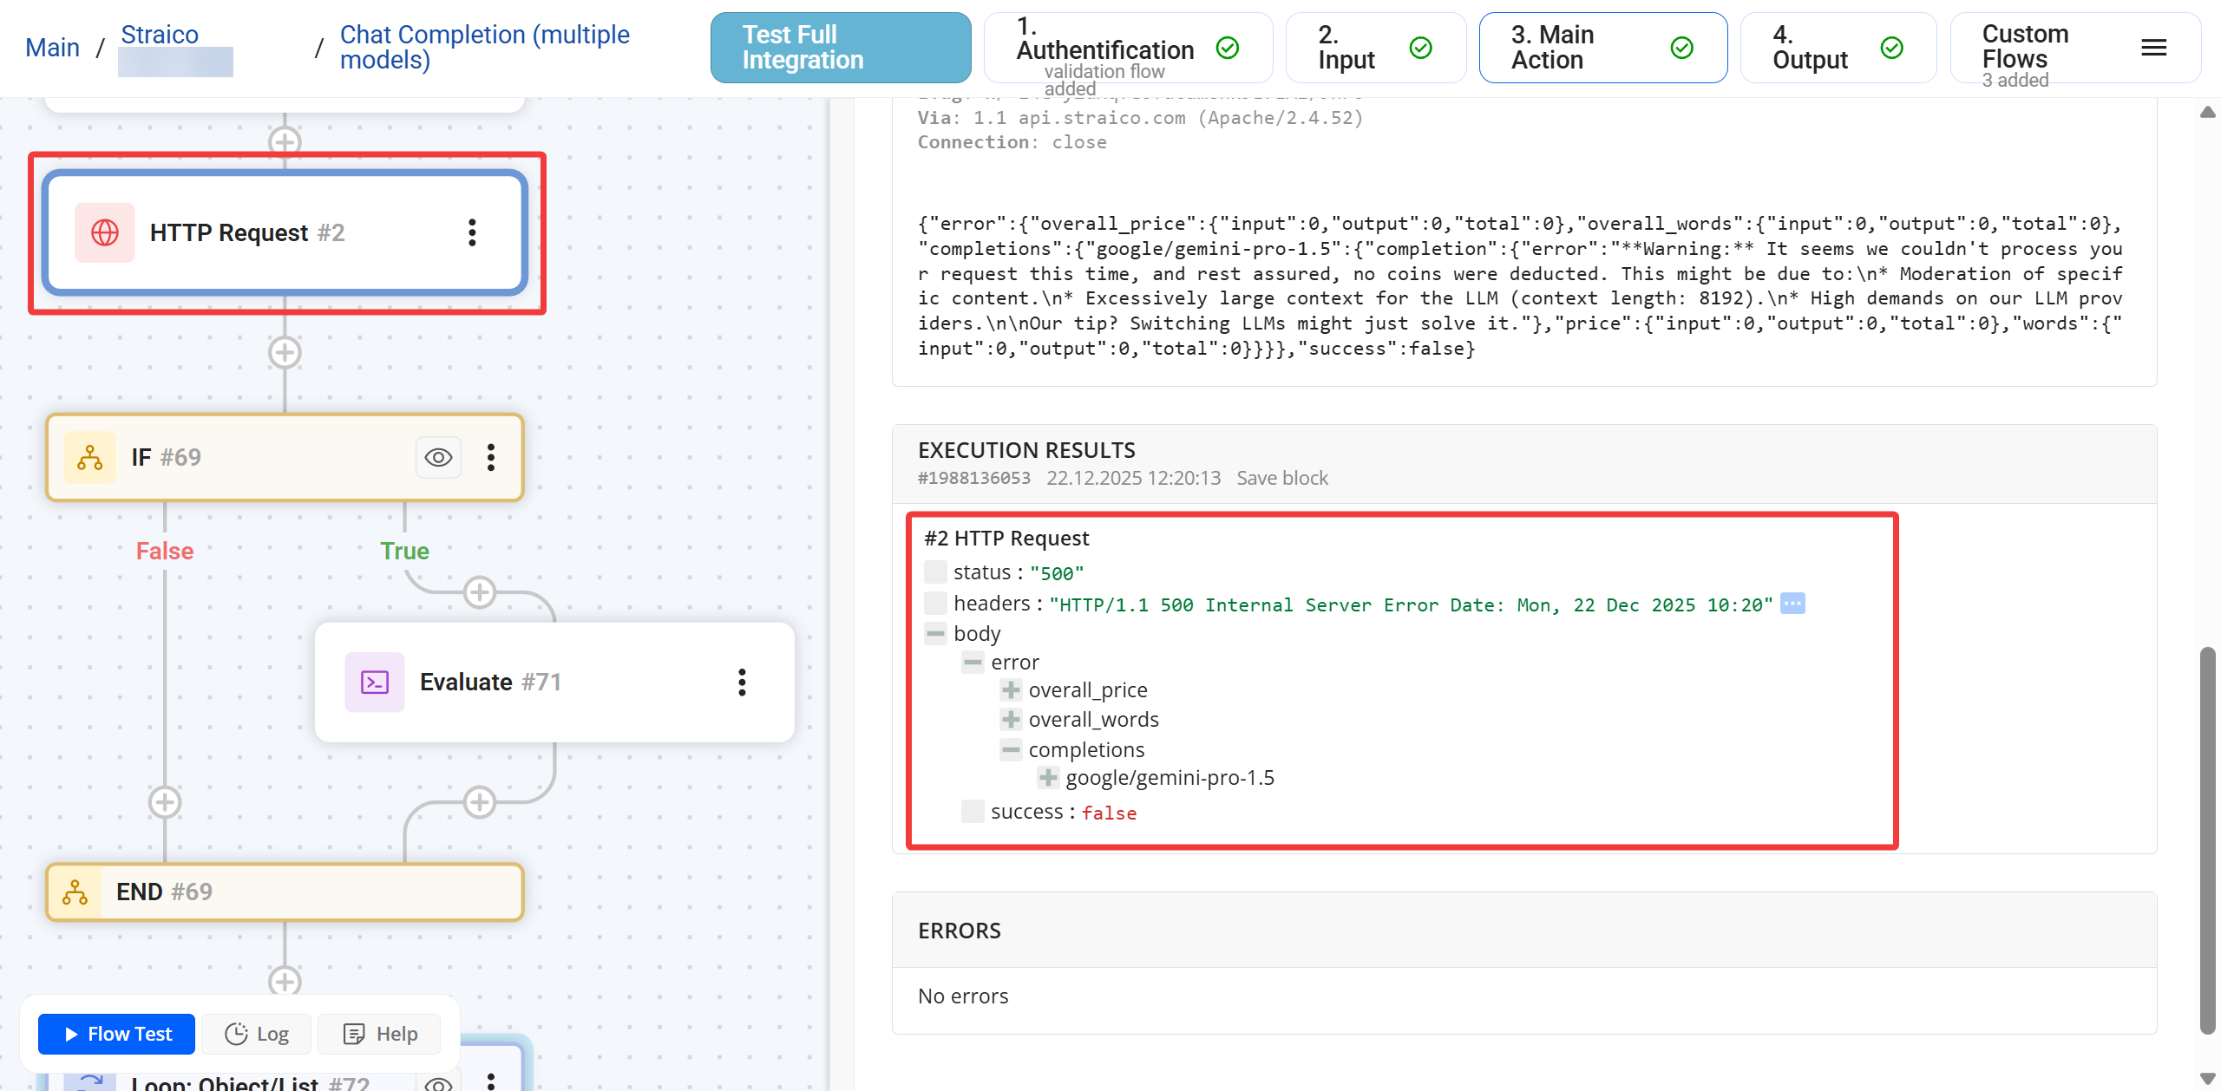Click the Test Full Integration button
The image size is (2221, 1091).
[x=839, y=47]
